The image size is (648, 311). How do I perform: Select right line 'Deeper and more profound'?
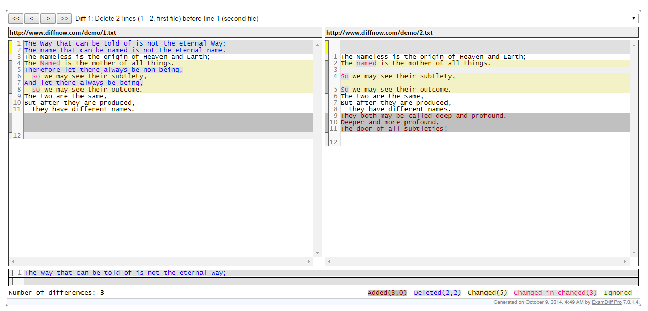pos(390,122)
